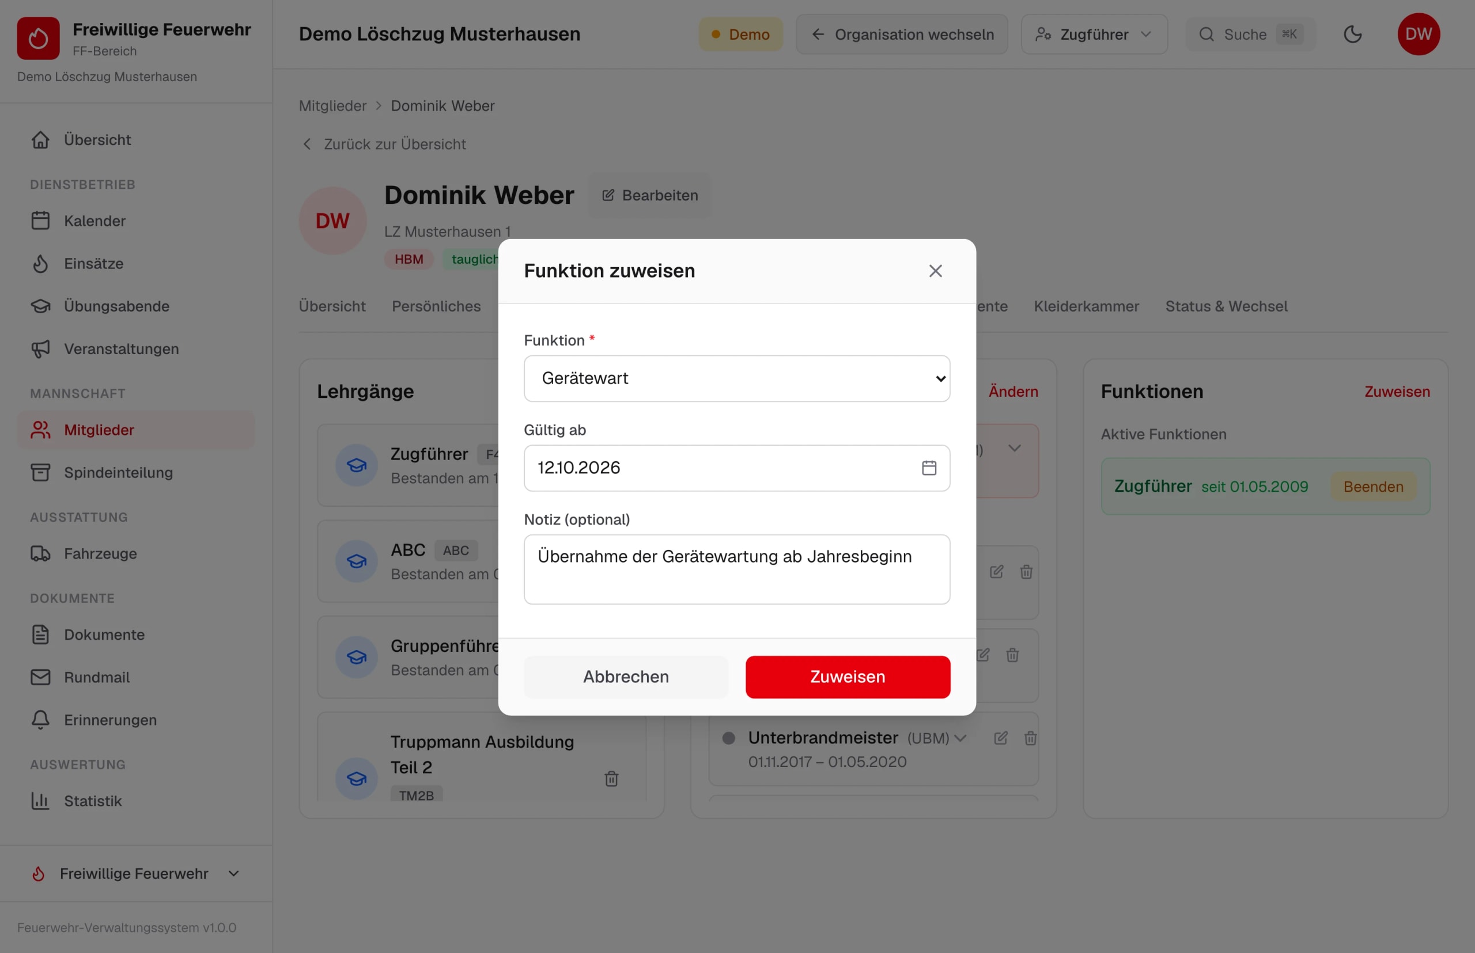Toggle dark mode moon icon

[x=1352, y=34]
